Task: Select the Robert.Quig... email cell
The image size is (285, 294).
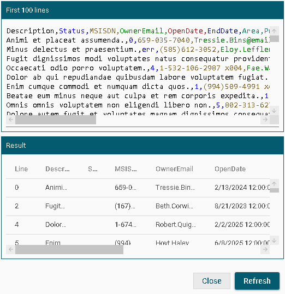Action: coord(176,225)
